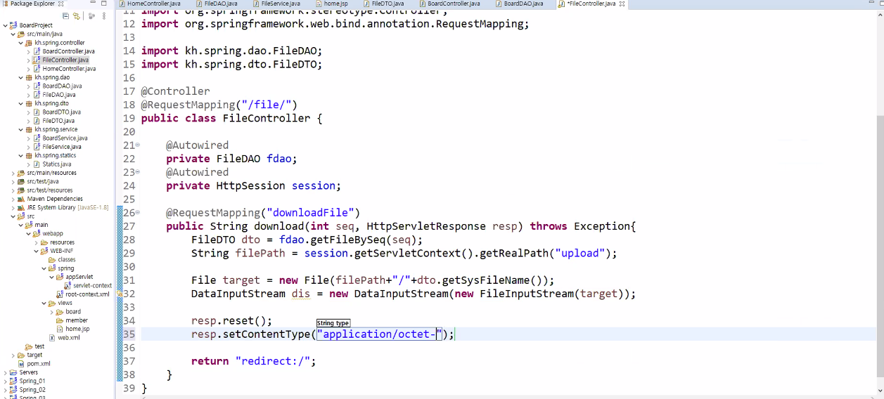Collapse the WEB-INF folder
The width and height of the screenshot is (884, 399).
pyautogui.click(x=37, y=251)
